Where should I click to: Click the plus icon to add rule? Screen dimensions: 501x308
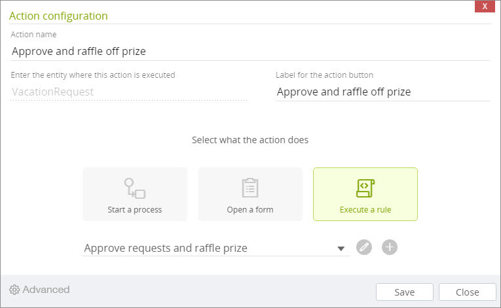point(390,247)
